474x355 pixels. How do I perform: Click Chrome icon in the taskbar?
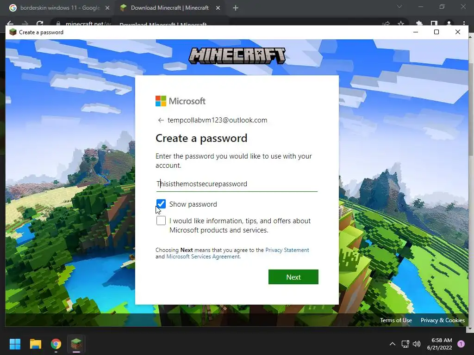[56, 344]
